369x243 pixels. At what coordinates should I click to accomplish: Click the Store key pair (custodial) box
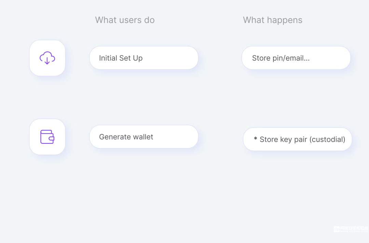click(298, 139)
